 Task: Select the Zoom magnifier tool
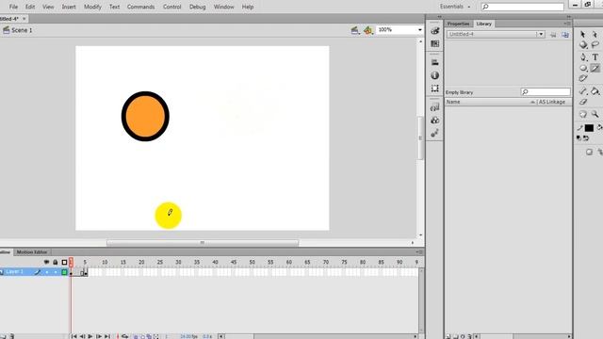click(x=595, y=114)
